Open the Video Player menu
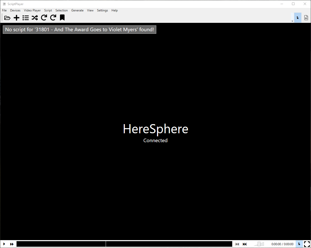The height and width of the screenshot is (248, 311). [x=32, y=10]
